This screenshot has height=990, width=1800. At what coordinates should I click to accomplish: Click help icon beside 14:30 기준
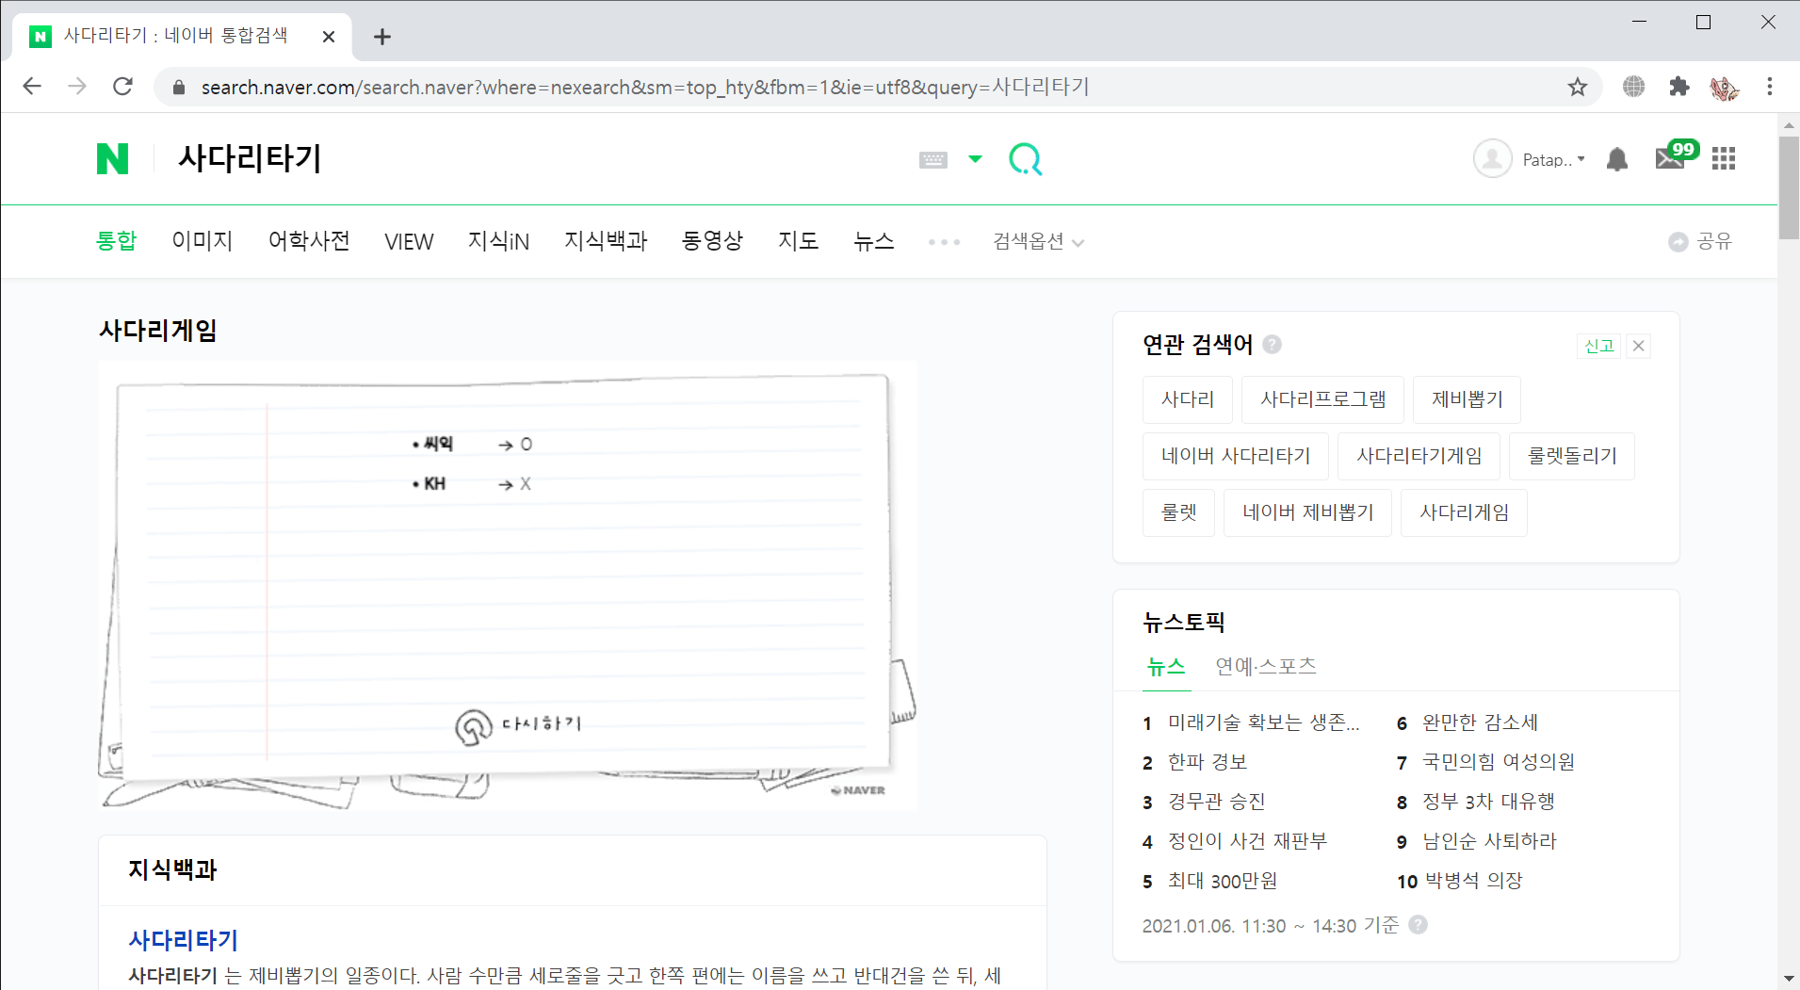coord(1418,925)
